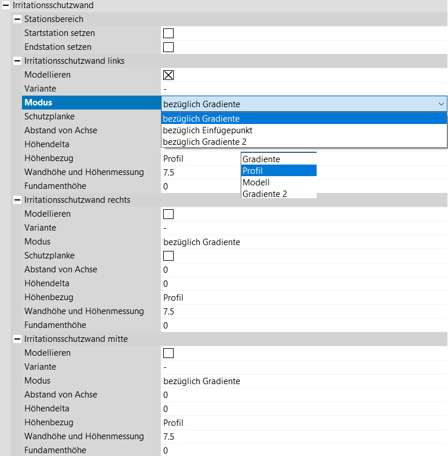
Task: Enable the Startstation setzen checkbox
Action: [168, 33]
